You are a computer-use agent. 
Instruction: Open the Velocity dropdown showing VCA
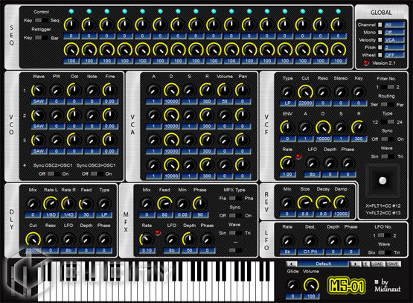point(394,39)
